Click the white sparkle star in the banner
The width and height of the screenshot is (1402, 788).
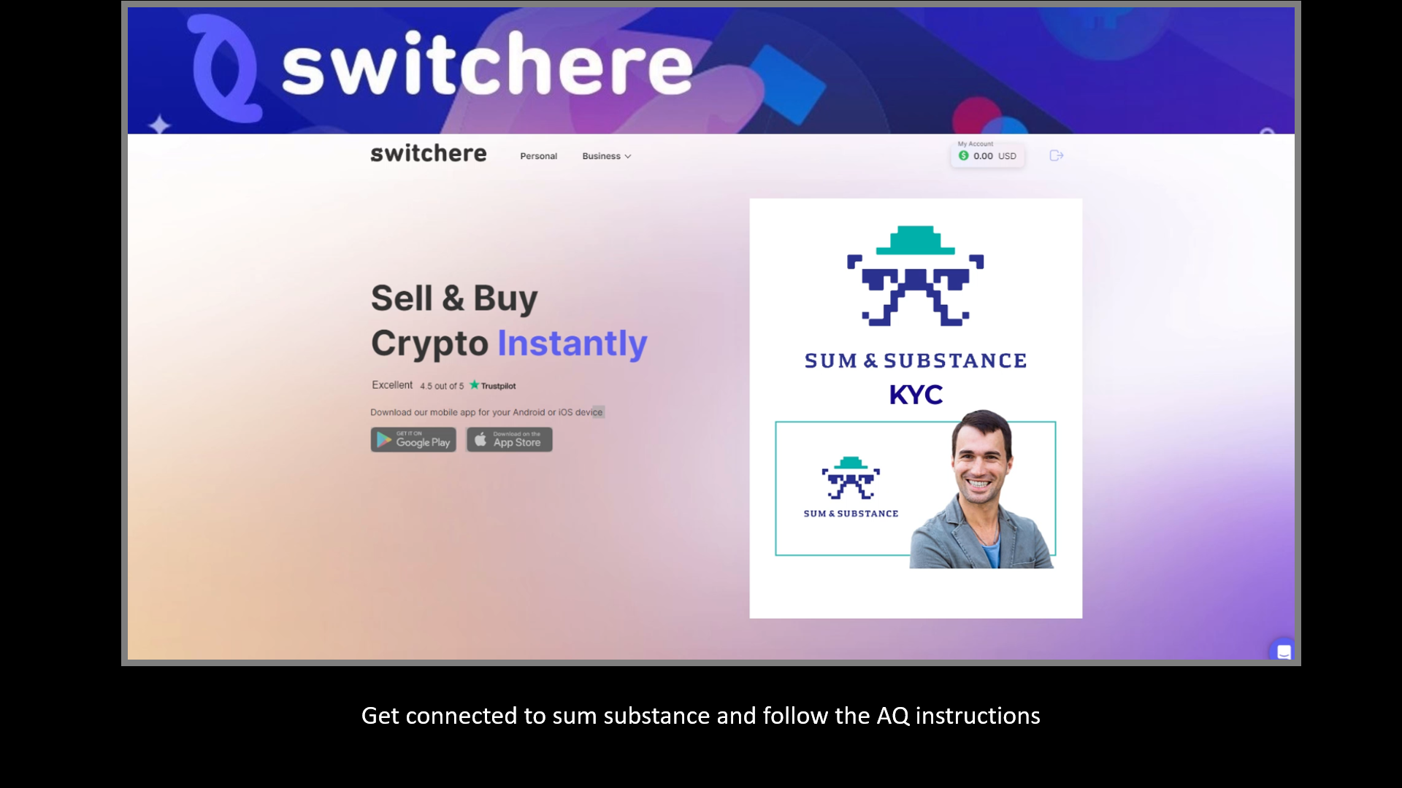click(159, 125)
